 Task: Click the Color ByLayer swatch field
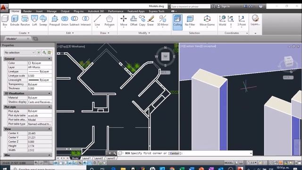pyautogui.click(x=40, y=63)
